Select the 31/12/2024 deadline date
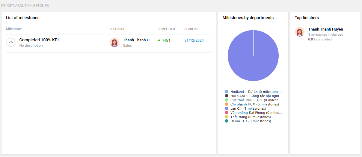Image resolution: width=362 pixels, height=157 pixels. (194, 40)
